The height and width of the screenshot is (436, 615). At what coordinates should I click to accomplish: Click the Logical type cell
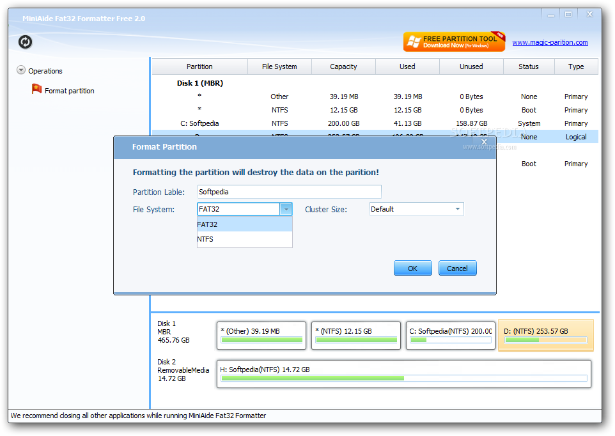(576, 137)
